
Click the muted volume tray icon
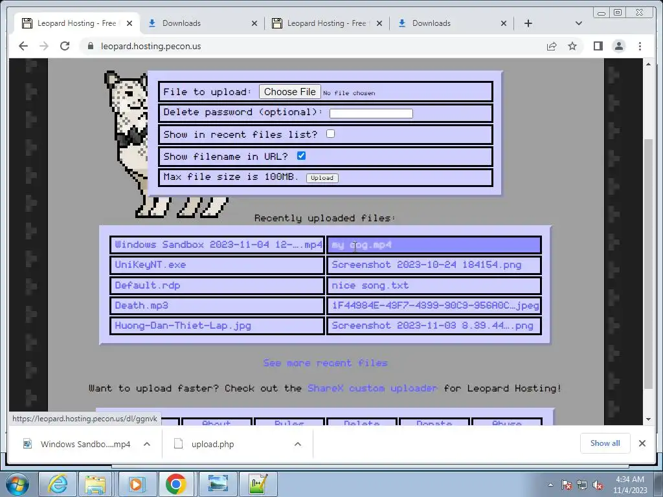tap(598, 485)
